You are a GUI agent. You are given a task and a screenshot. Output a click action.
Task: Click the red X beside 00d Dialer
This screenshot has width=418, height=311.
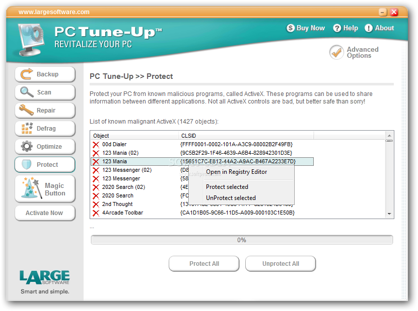pyautogui.click(x=96, y=145)
